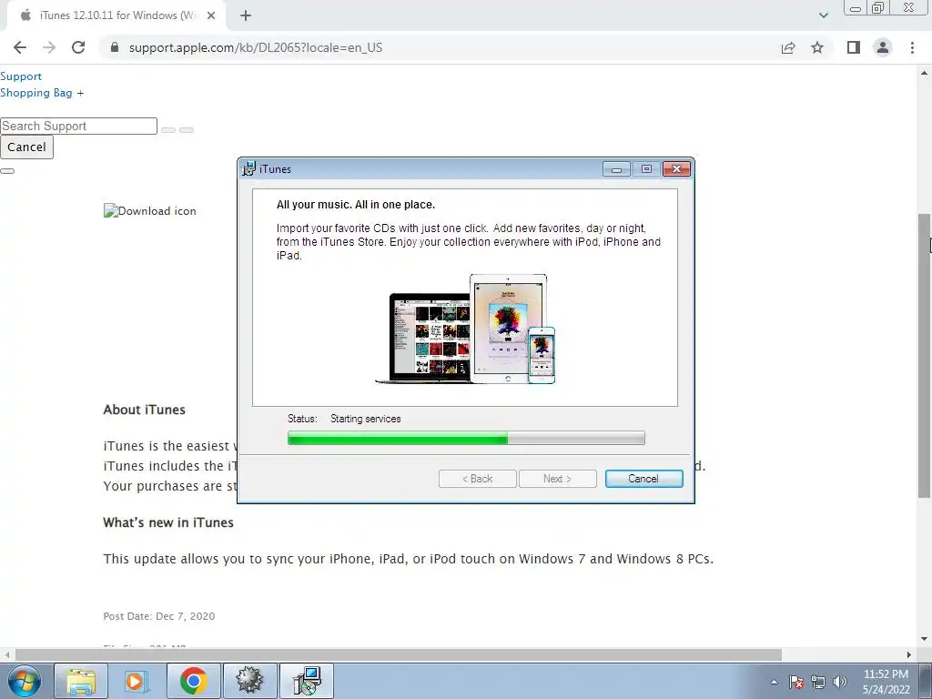The width and height of the screenshot is (932, 699).
Task: Click 'Starting services' status text
Action: (366, 419)
